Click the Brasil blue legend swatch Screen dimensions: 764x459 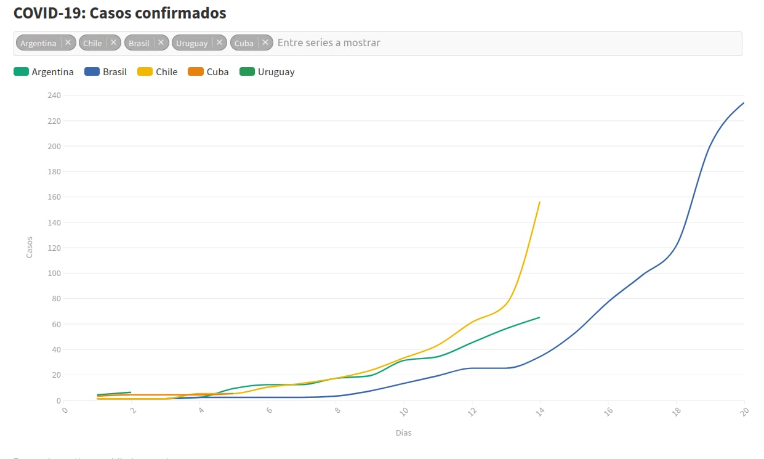coord(92,72)
